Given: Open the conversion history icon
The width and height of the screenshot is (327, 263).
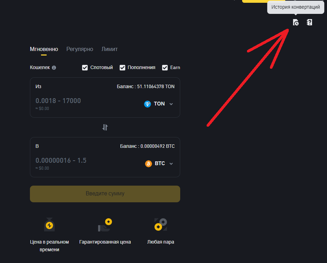Looking at the screenshot, I should 296,23.
